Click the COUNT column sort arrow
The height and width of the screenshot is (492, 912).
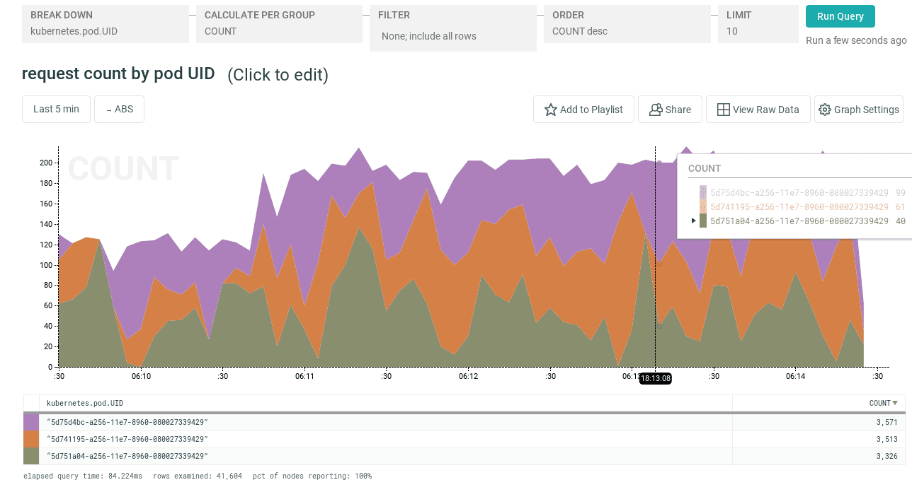pos(895,403)
